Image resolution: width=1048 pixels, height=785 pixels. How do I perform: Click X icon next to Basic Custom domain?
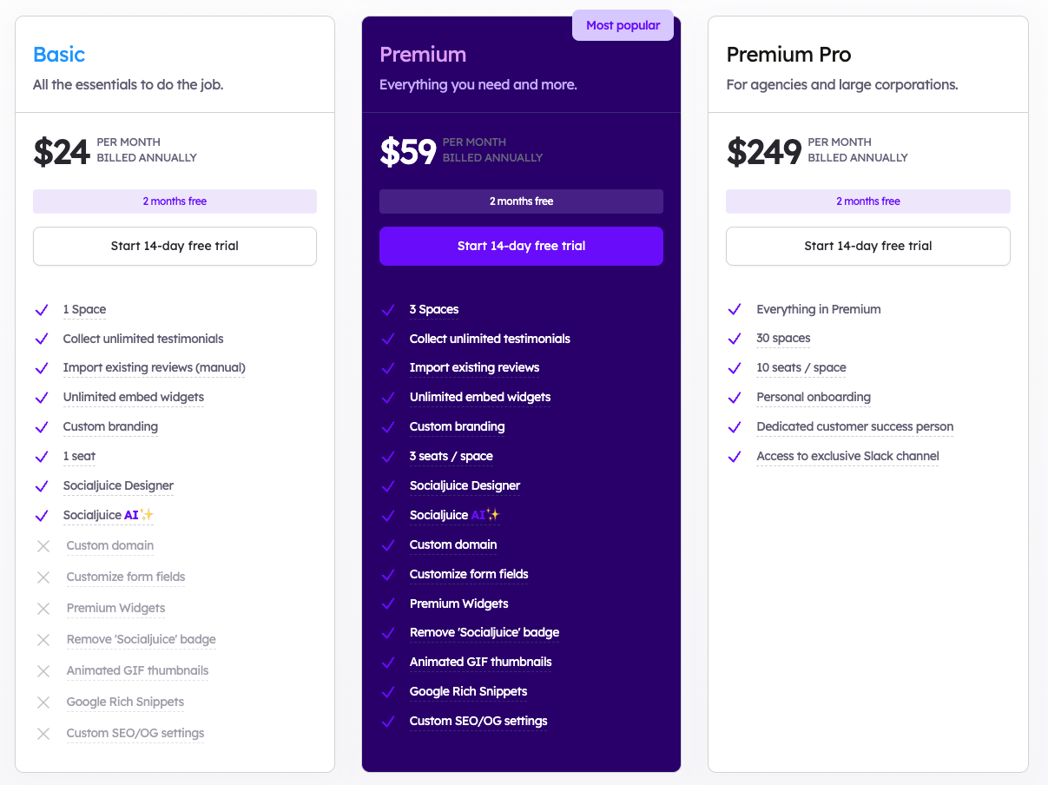coord(43,546)
